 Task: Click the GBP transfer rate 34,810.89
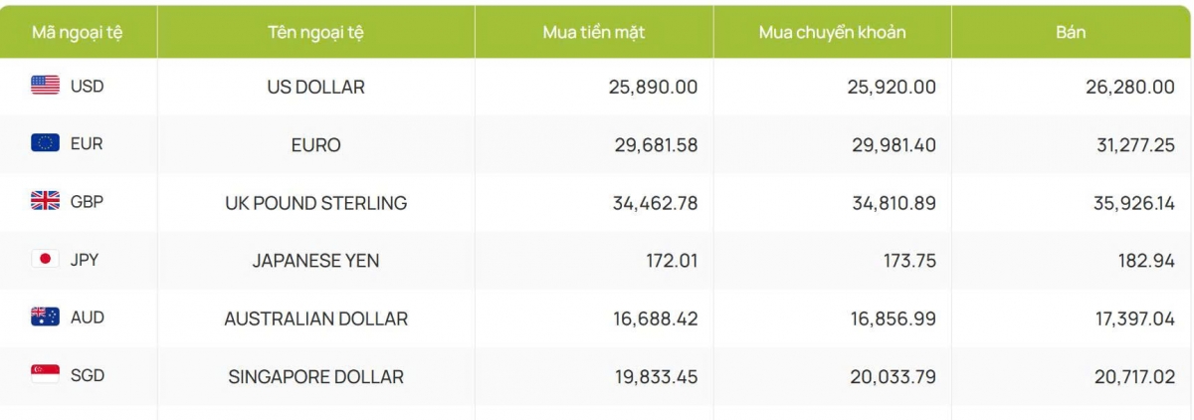point(892,203)
